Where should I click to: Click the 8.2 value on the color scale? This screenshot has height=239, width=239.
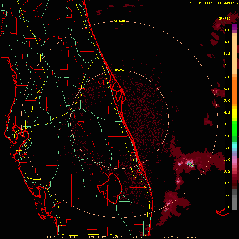pyautogui.click(x=227, y=53)
